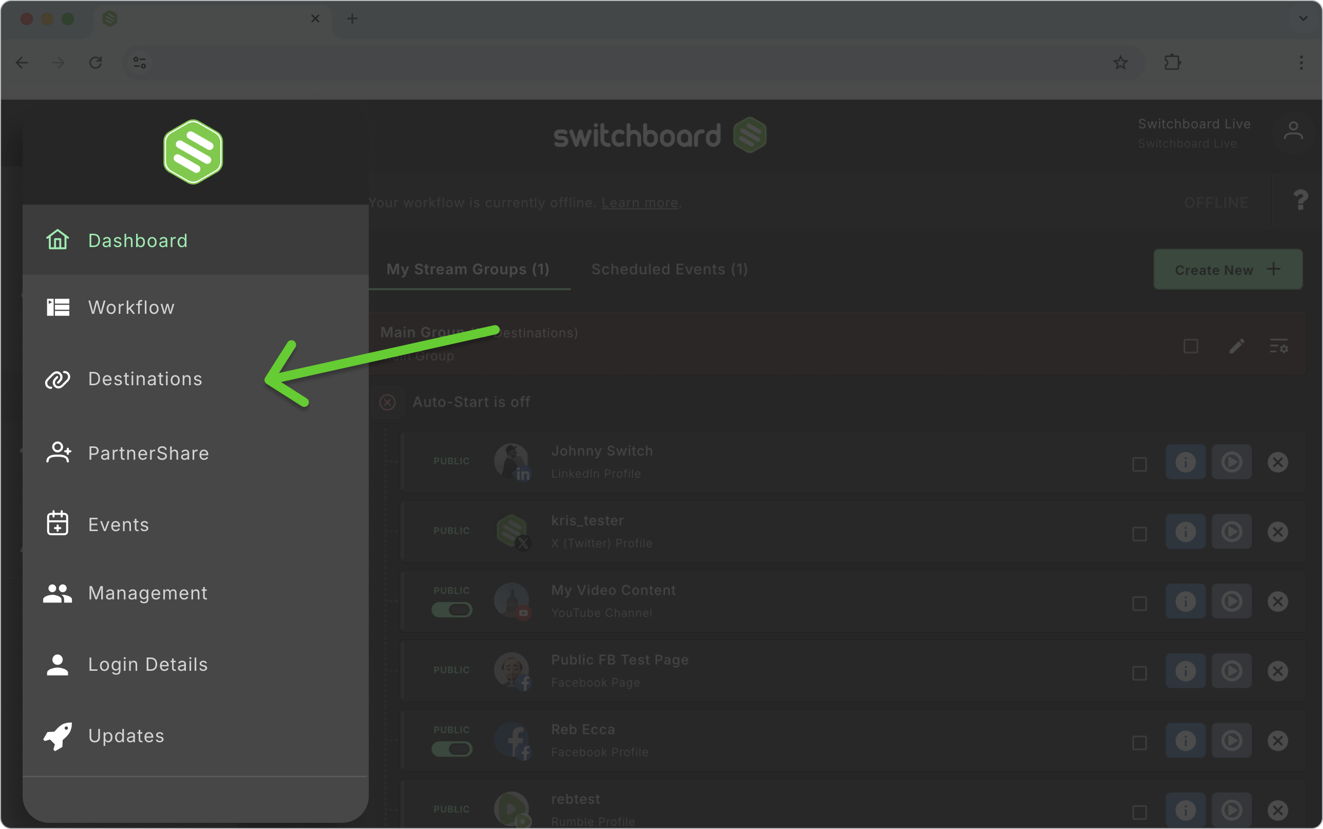1323x829 pixels.
Task: Remove My Video Content destination
Action: (x=1277, y=601)
